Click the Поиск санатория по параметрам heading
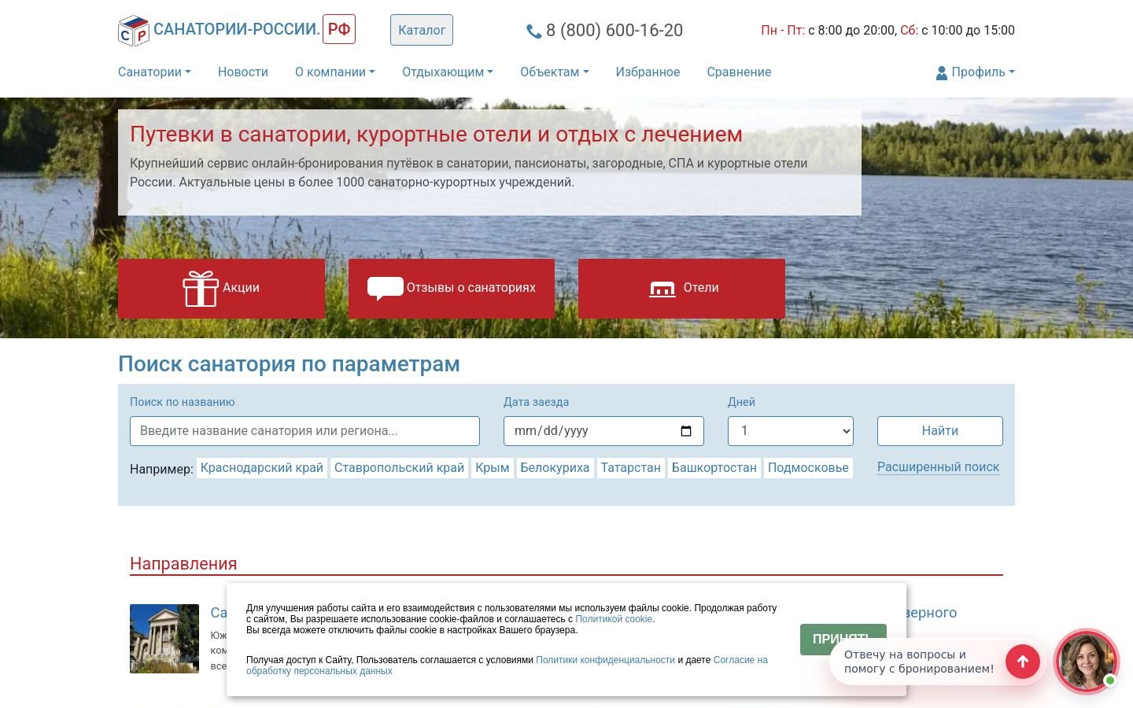 pyautogui.click(x=289, y=364)
